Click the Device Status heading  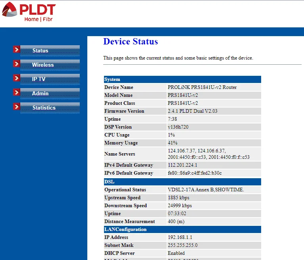click(x=131, y=42)
